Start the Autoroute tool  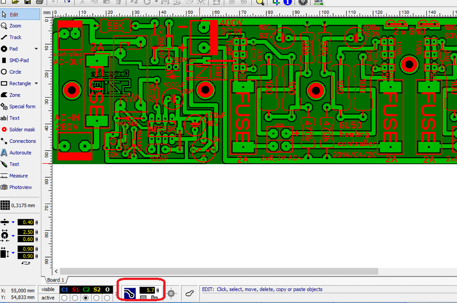pos(20,152)
